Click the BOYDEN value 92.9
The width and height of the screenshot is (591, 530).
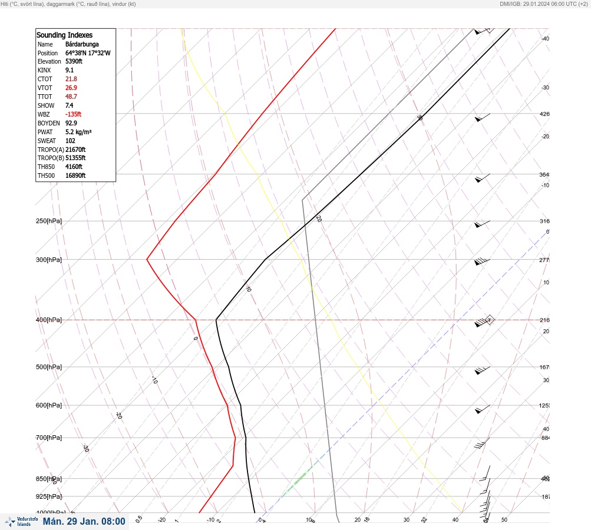(x=71, y=123)
